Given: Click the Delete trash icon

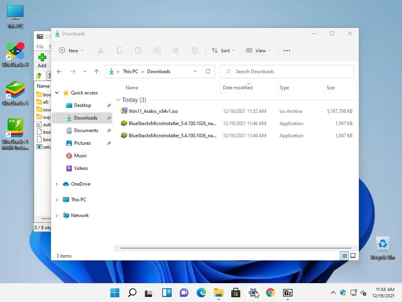Looking at the screenshot, I should pos(195,51).
